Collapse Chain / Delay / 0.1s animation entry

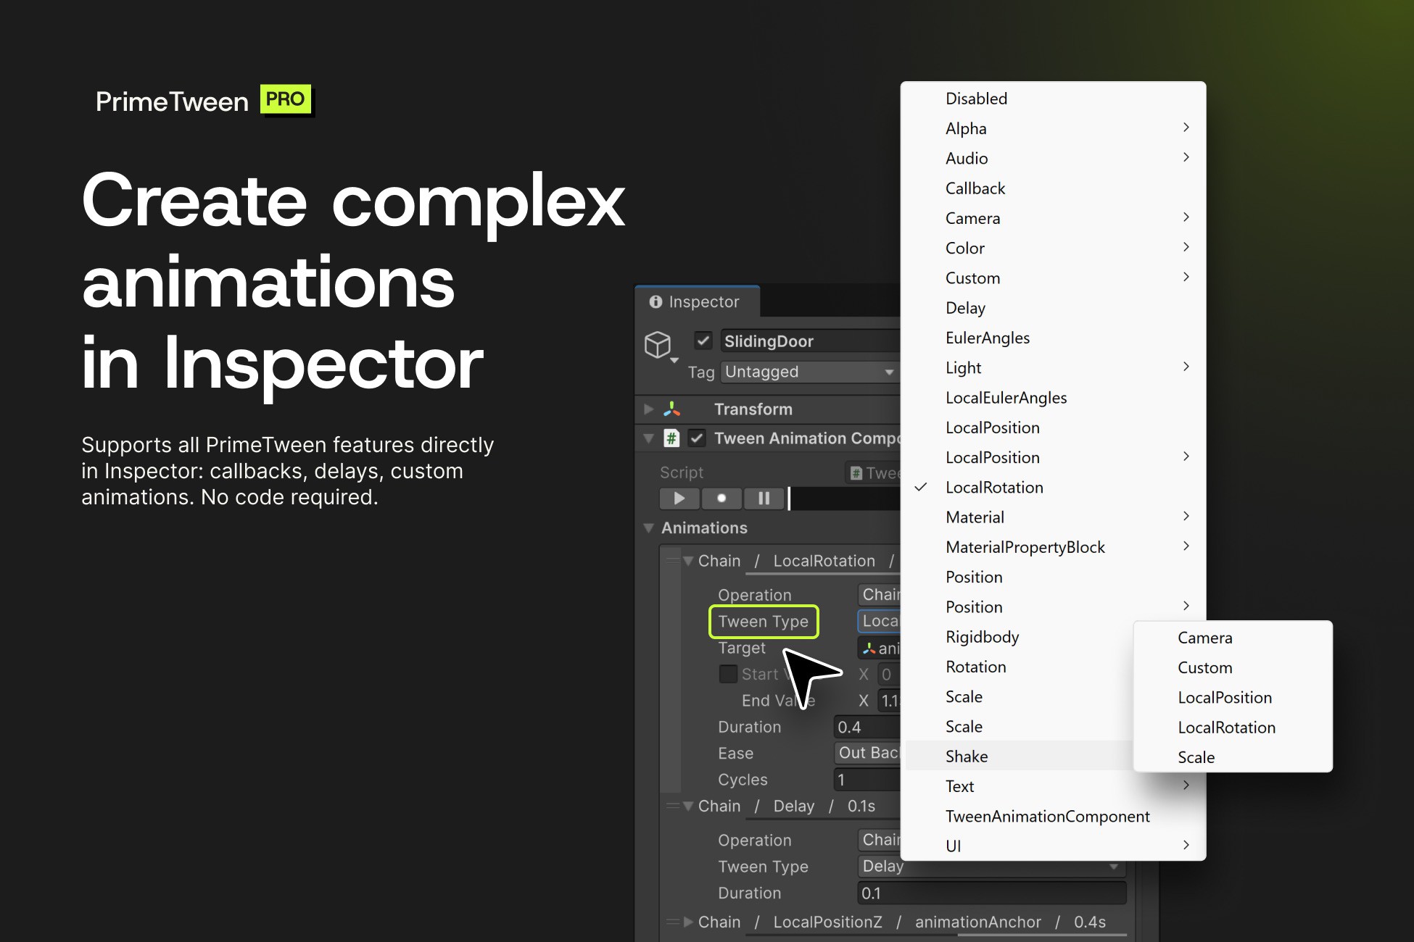coord(688,806)
